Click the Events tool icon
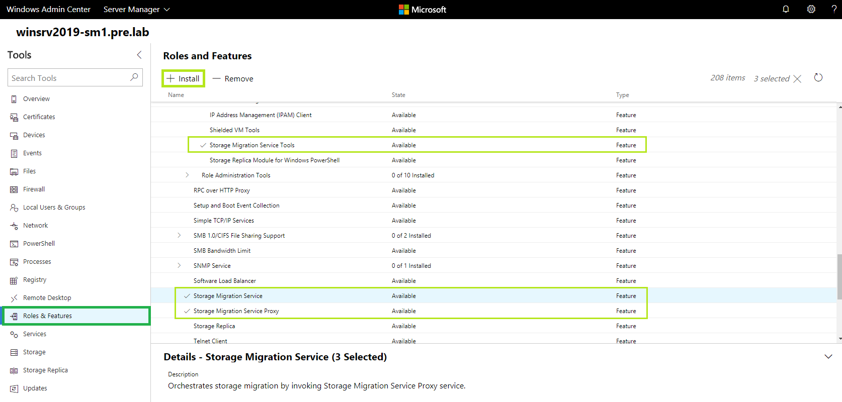 click(14, 153)
